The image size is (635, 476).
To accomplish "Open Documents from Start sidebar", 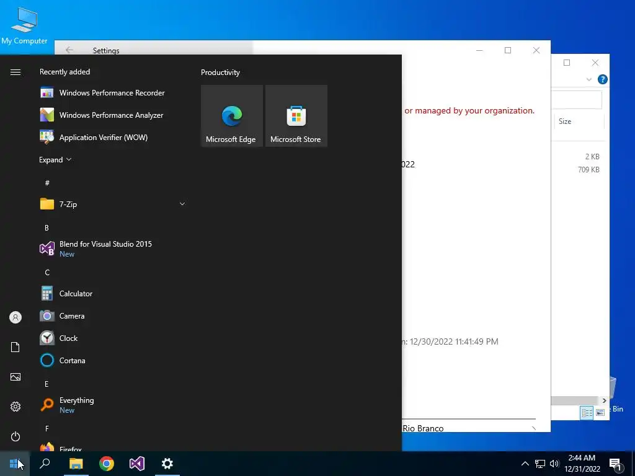I will coord(16,347).
